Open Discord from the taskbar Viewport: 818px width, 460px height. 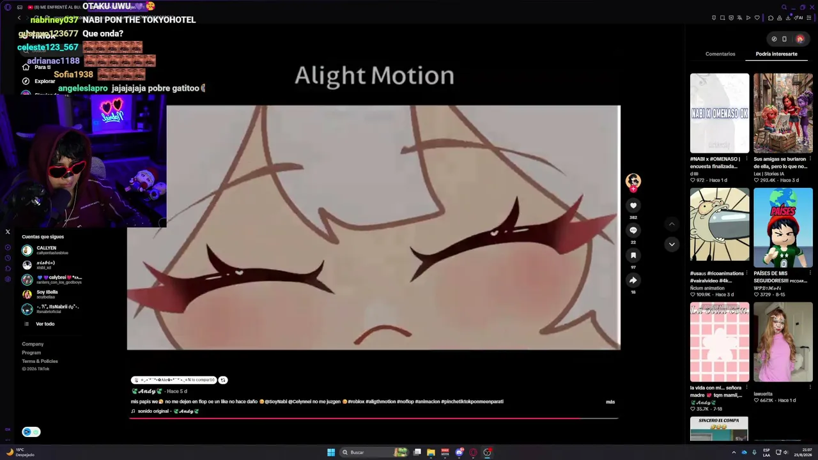[459, 452]
